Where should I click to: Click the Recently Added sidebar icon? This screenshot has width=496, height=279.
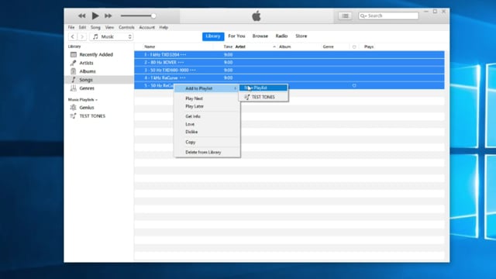(x=74, y=54)
